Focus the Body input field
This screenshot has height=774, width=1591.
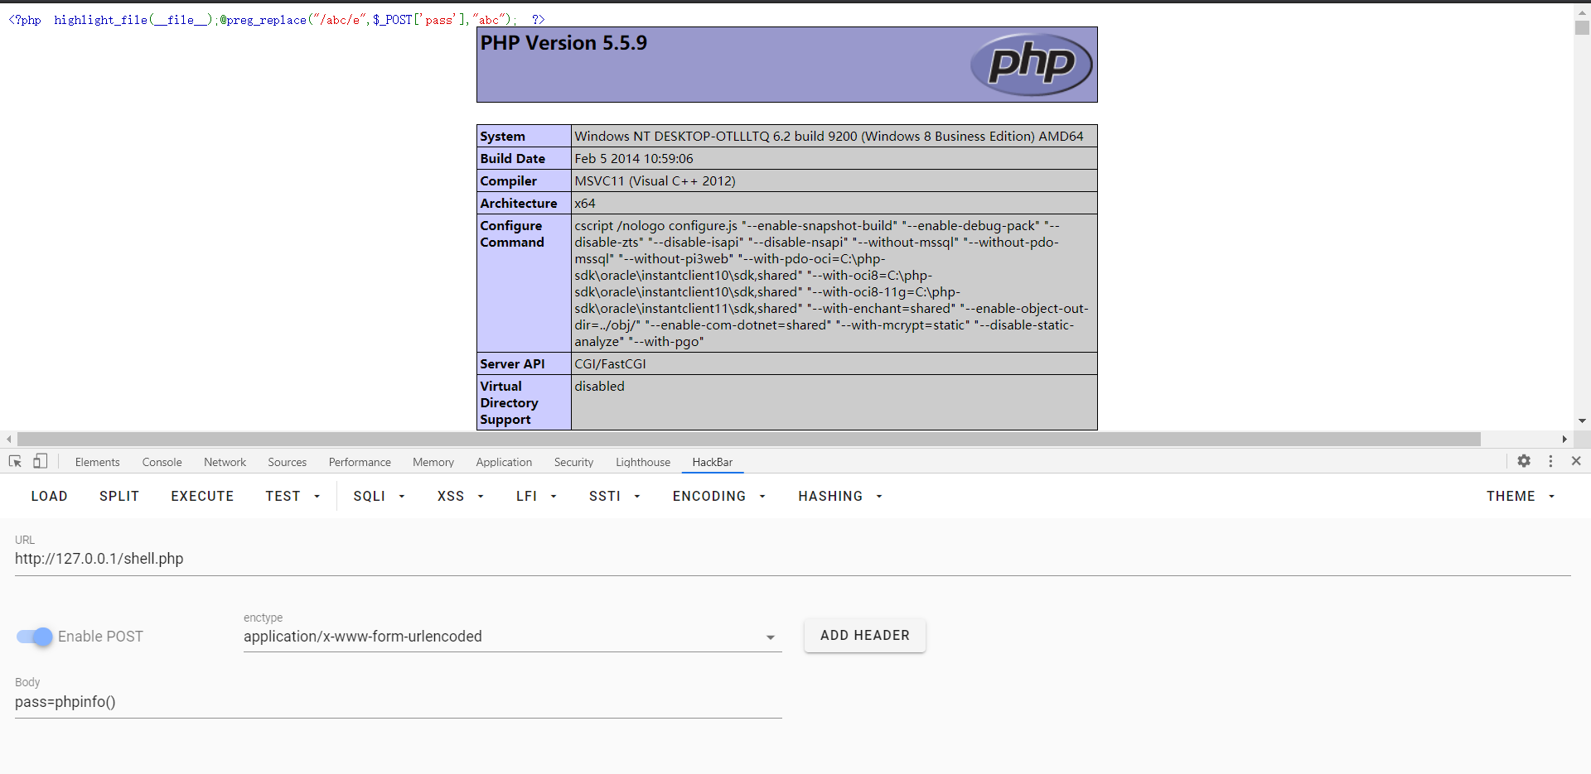click(398, 702)
